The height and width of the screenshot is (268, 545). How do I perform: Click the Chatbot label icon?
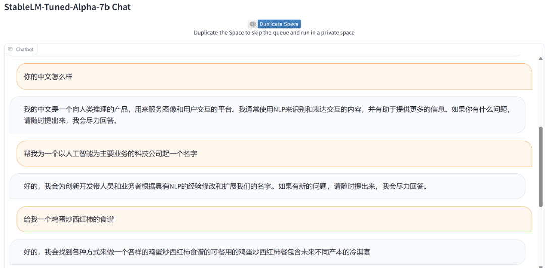click(x=11, y=50)
